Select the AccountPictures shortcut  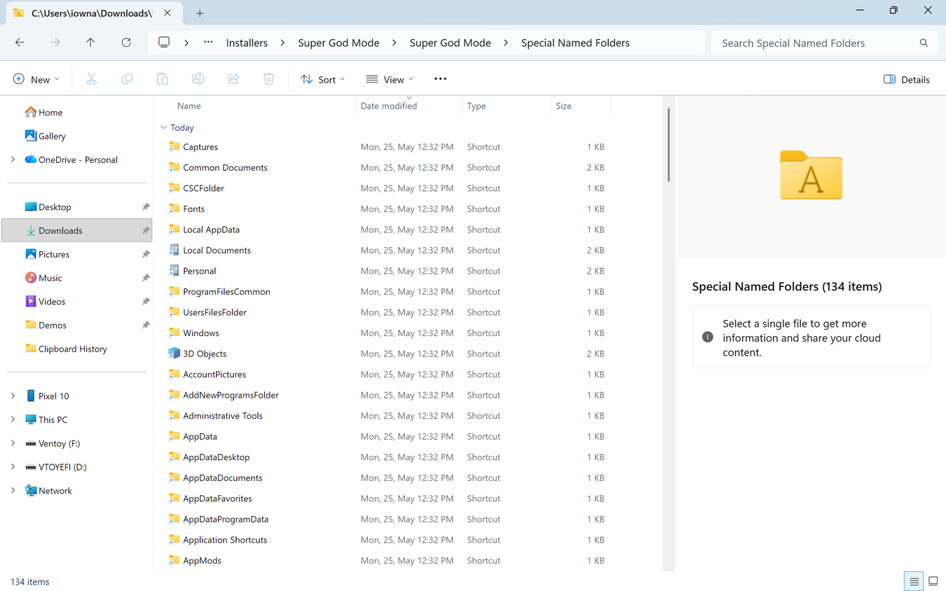click(x=214, y=375)
